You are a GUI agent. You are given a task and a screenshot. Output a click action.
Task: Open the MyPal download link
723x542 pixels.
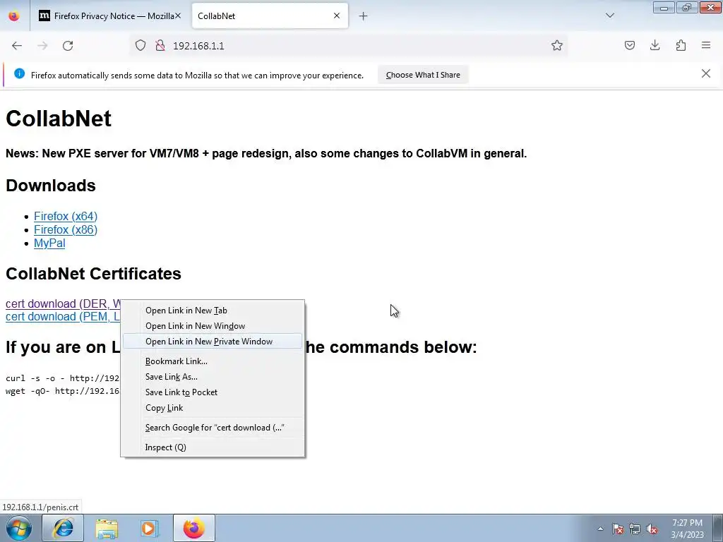point(49,243)
